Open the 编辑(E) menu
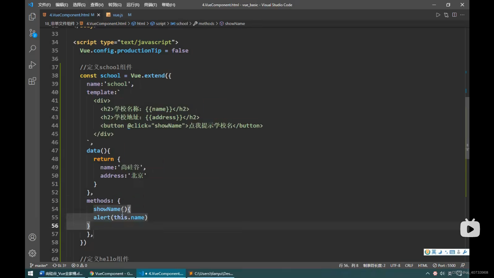Screen dimensions: 494x278 (62, 5)
